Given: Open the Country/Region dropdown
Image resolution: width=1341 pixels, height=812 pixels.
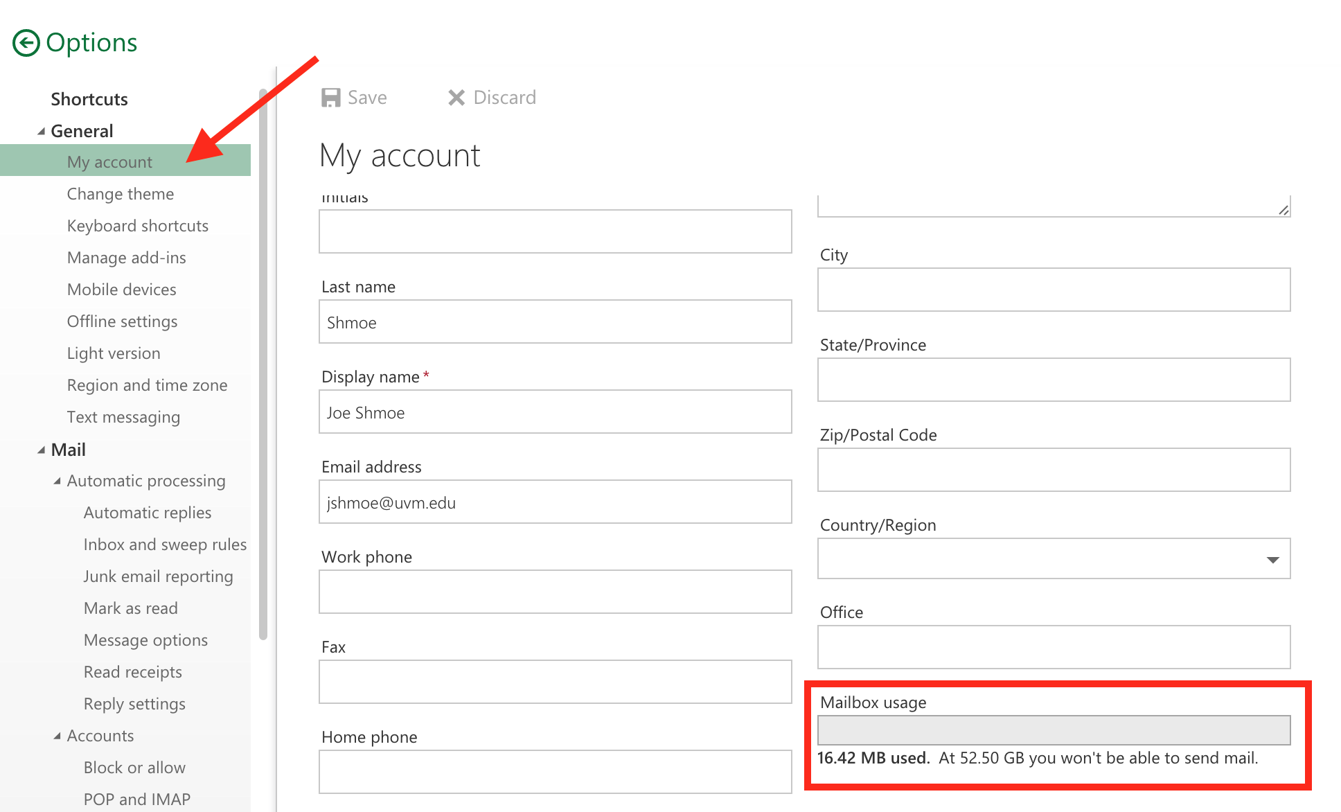Looking at the screenshot, I should pos(1275,558).
